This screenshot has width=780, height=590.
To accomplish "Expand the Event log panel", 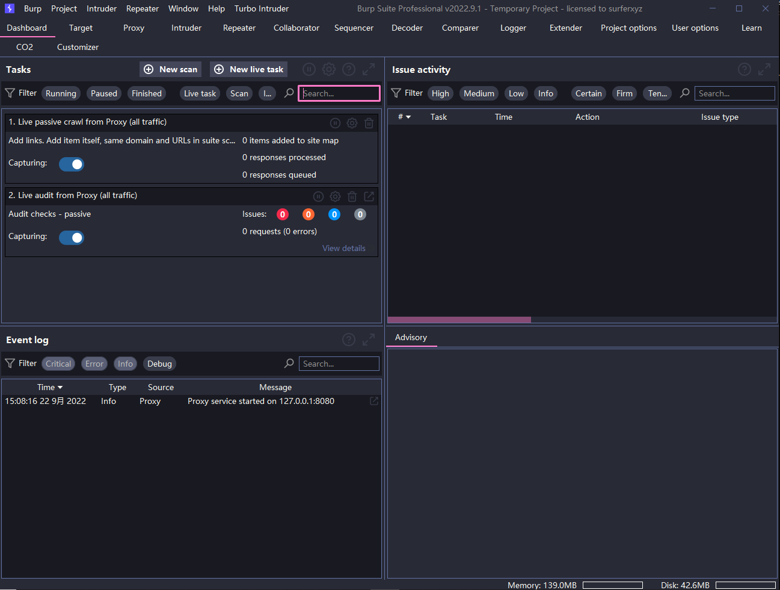I will [369, 340].
